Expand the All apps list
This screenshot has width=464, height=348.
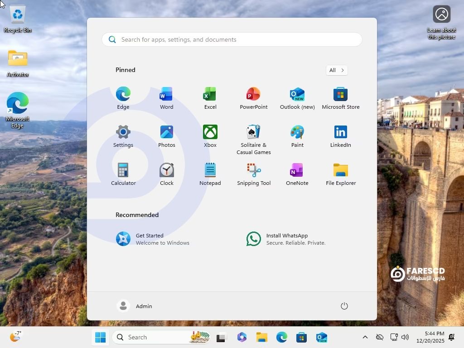click(337, 70)
